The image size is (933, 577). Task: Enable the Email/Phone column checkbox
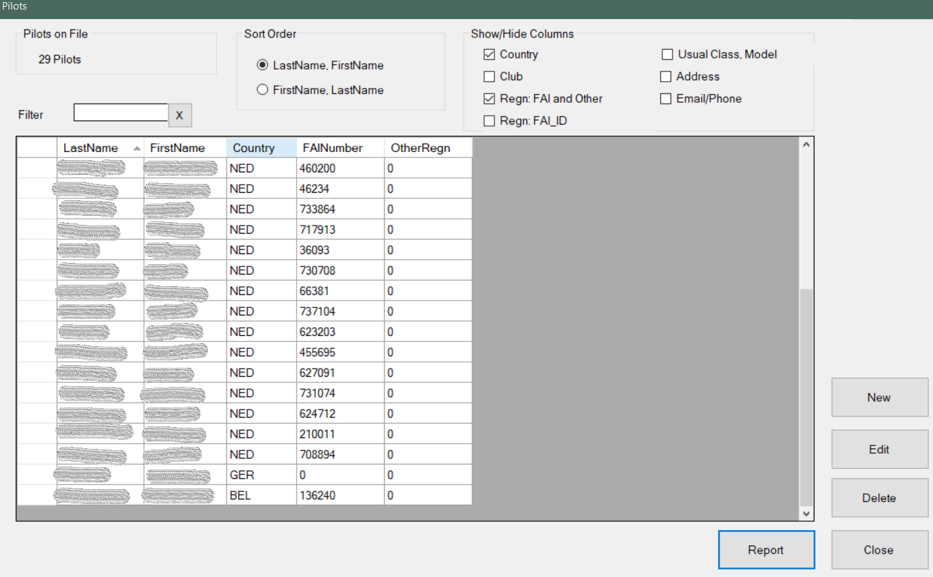[x=666, y=99]
